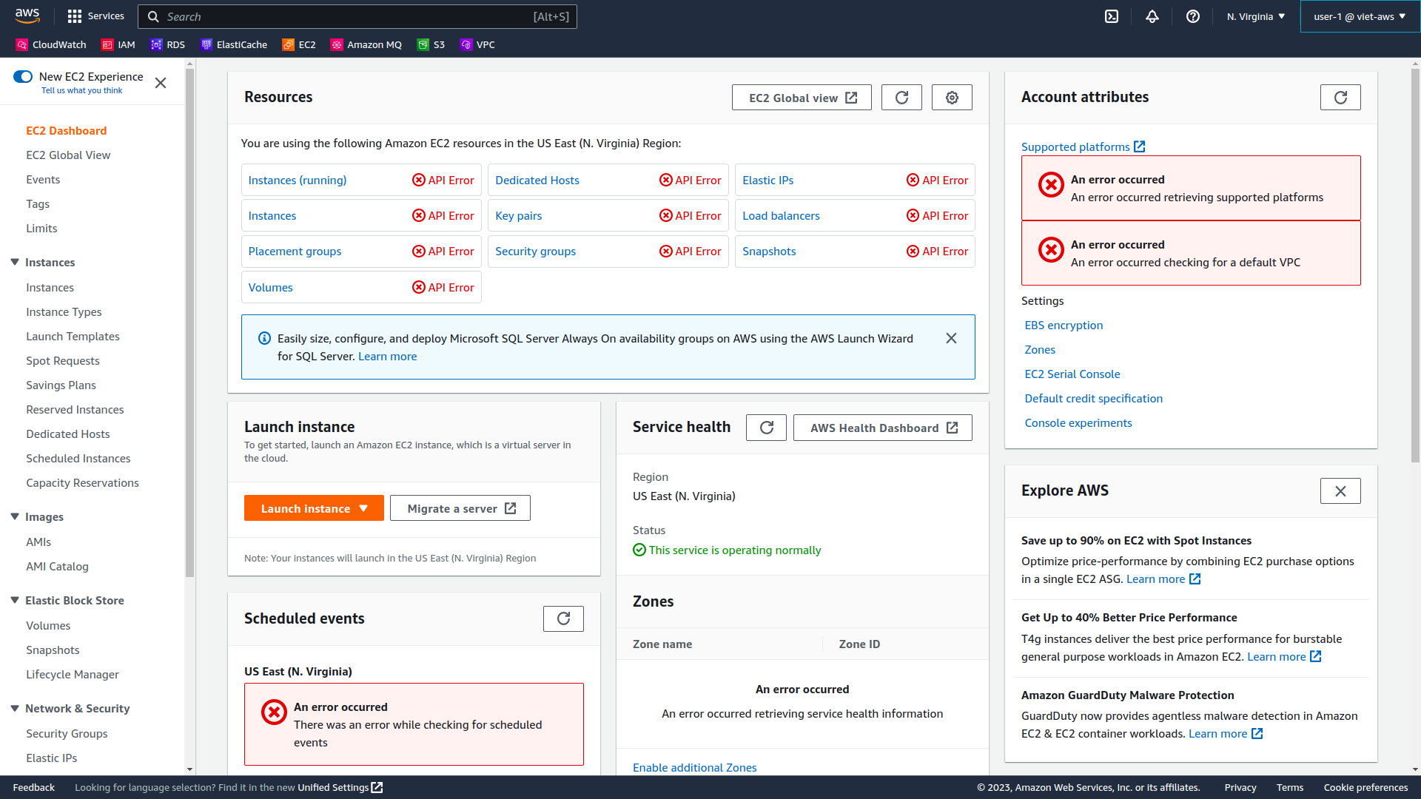Open EC2 shortcut in favorites bar
The height and width of the screenshot is (799, 1421).
click(299, 44)
